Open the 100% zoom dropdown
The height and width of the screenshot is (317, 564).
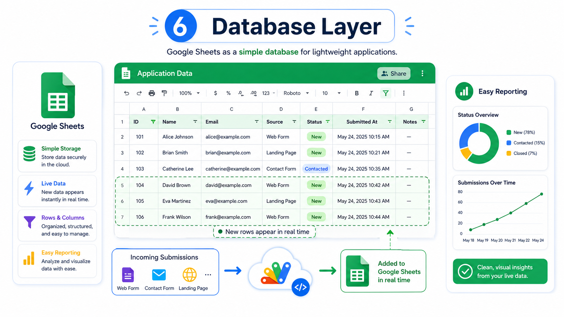[x=190, y=93]
